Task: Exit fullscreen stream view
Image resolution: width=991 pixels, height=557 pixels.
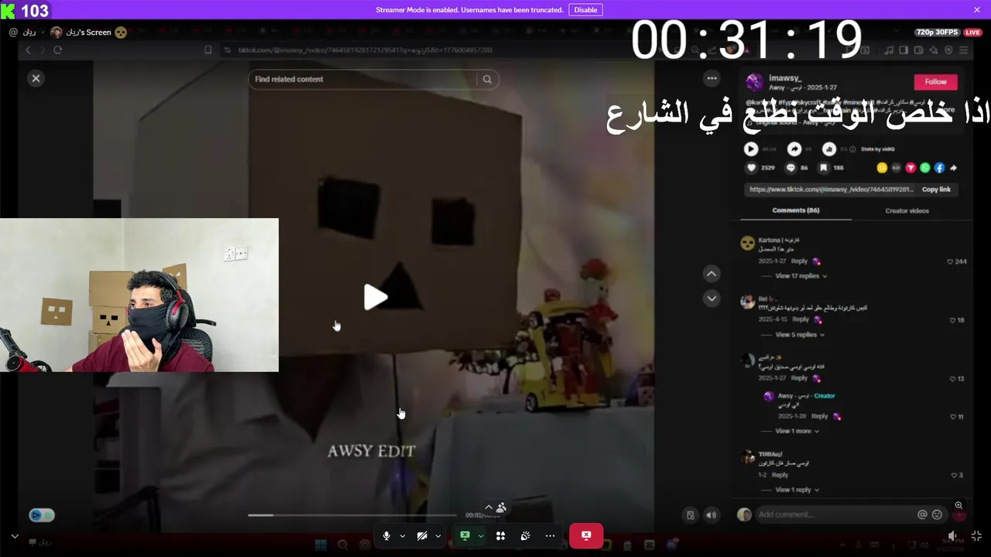Action: [976, 536]
